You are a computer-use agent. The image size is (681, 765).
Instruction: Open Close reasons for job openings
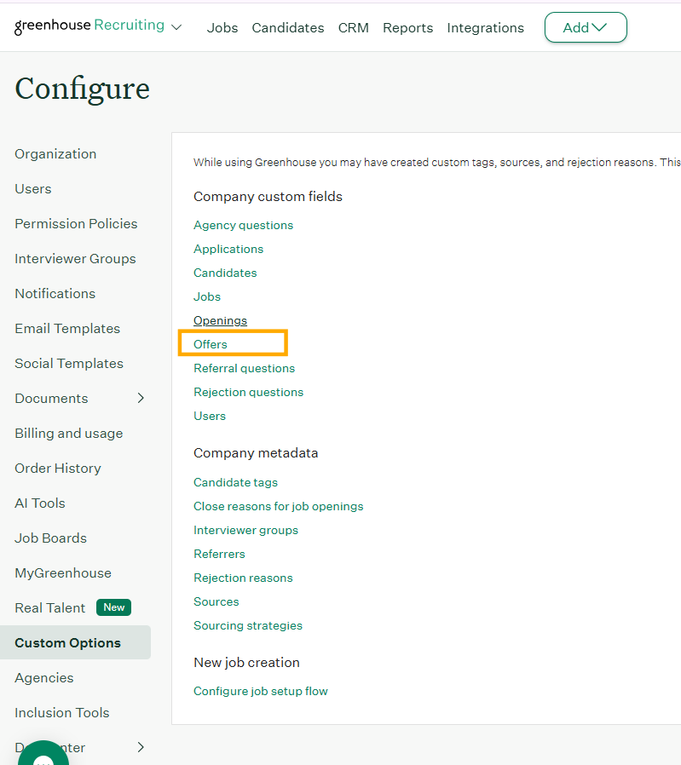point(278,506)
